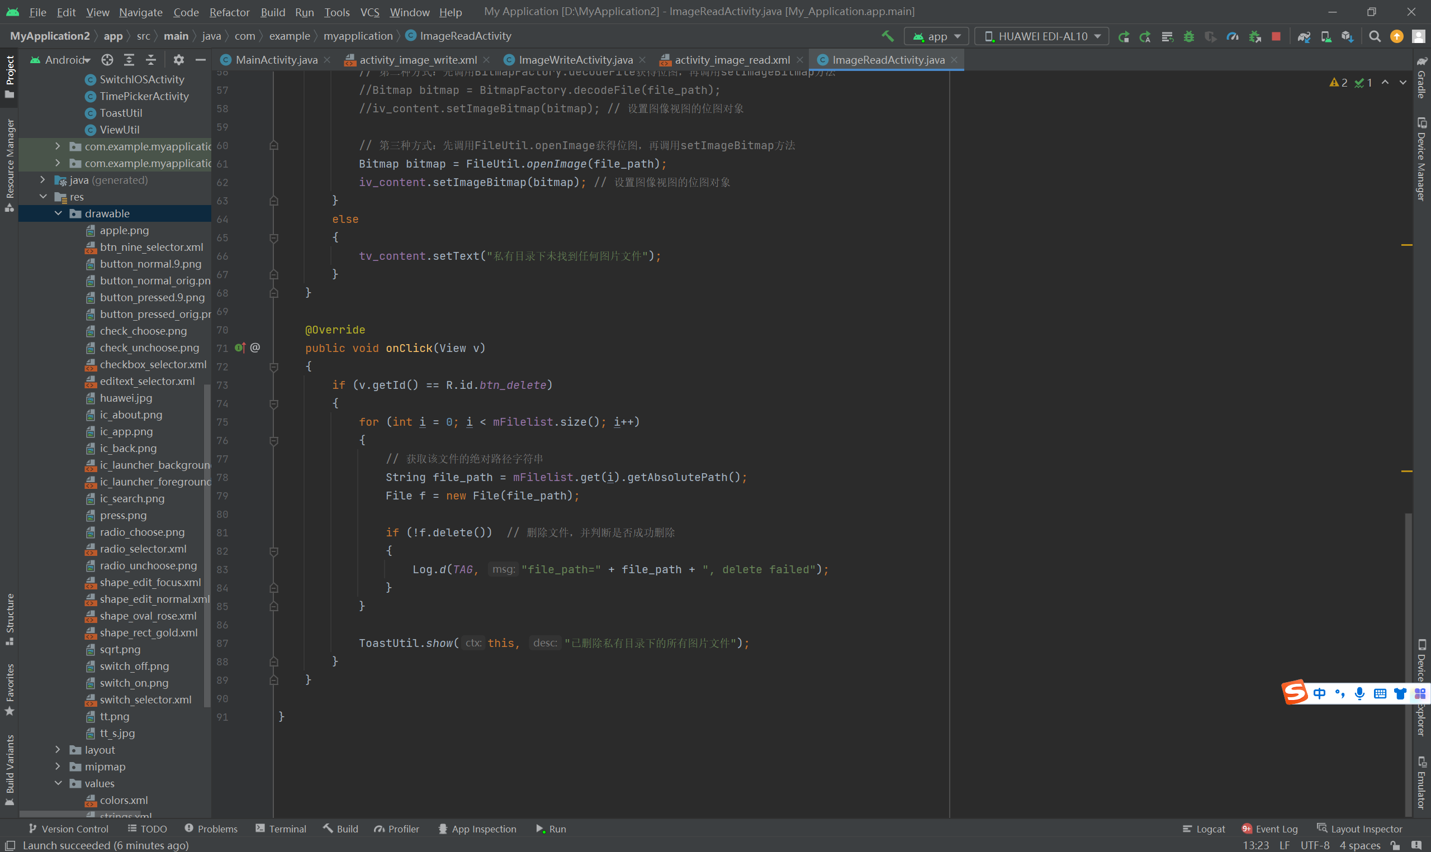The width and height of the screenshot is (1431, 852).
Task: Open project panel settings gear icon
Action: pos(178,60)
